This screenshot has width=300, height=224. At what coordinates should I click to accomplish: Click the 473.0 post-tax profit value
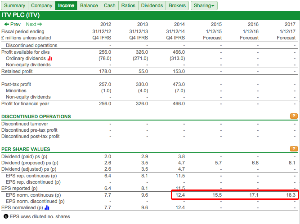[x=179, y=85]
